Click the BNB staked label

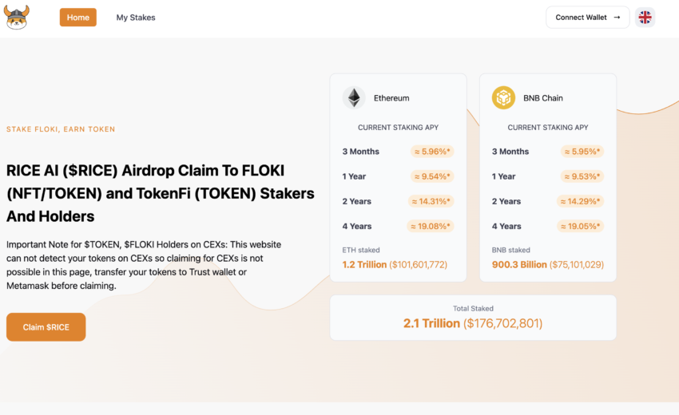pyautogui.click(x=511, y=250)
